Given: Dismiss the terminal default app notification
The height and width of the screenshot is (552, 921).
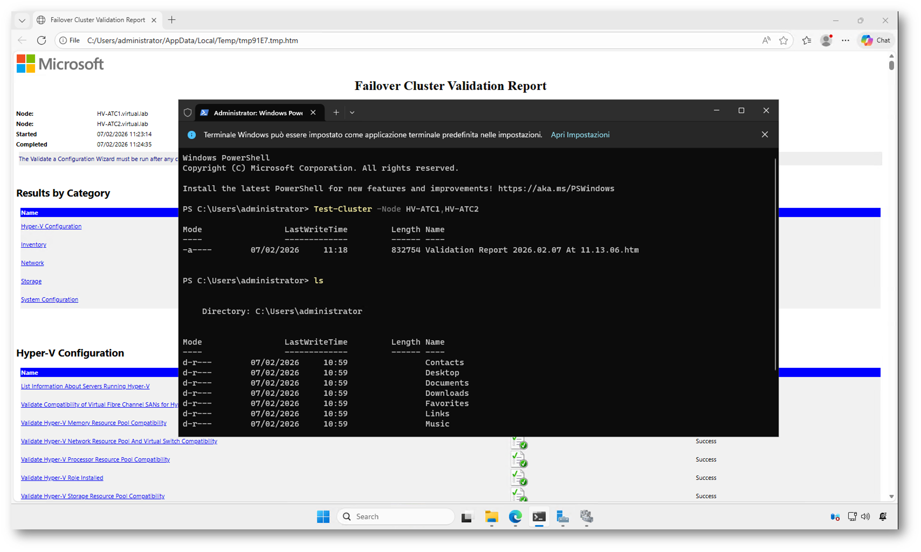Looking at the screenshot, I should click(x=765, y=135).
